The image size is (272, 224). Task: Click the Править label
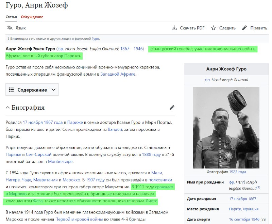click(259, 28)
